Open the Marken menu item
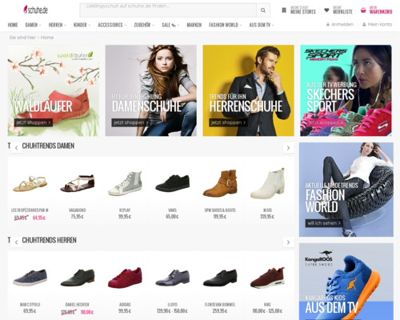This screenshot has height=320, width=400. coord(194,25)
